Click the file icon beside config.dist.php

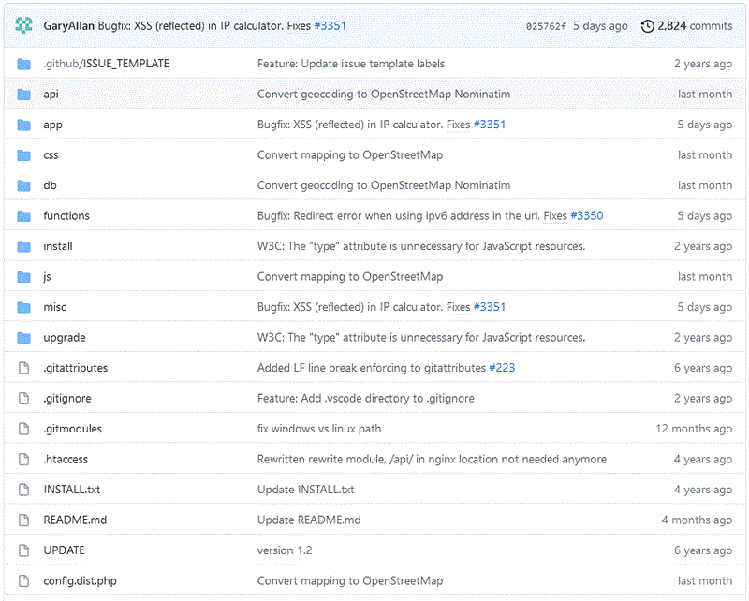click(x=24, y=581)
